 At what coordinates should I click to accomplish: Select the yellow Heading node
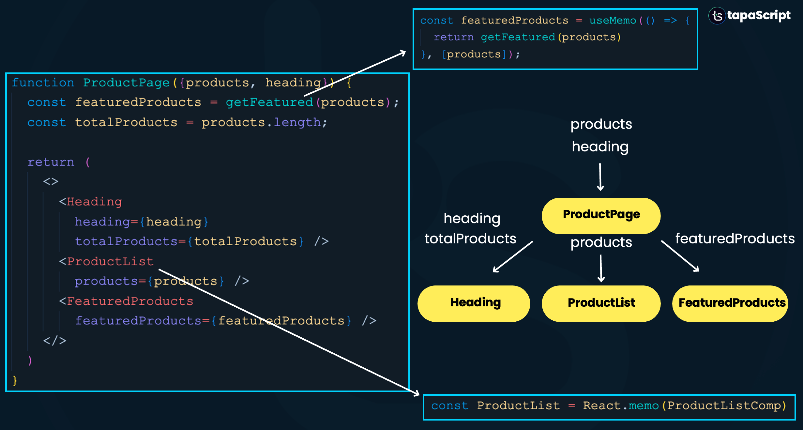475,303
